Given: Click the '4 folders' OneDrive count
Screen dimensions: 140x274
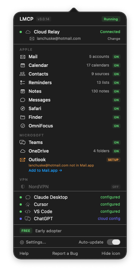Looking at the screenshot, I should point(101,151).
